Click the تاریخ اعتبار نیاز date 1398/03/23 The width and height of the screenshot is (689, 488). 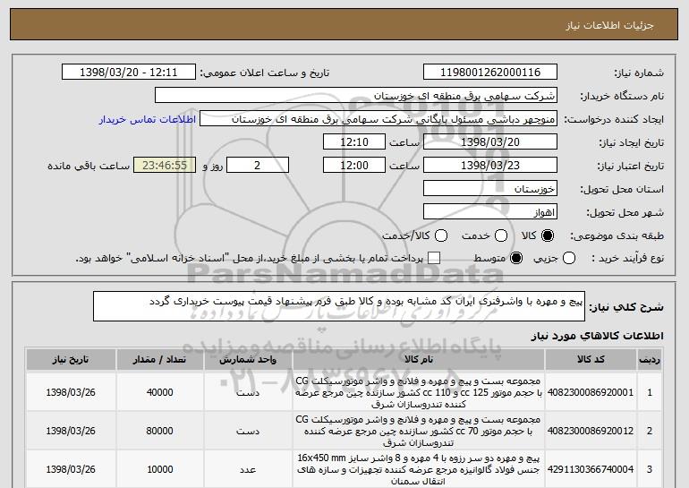point(489,166)
